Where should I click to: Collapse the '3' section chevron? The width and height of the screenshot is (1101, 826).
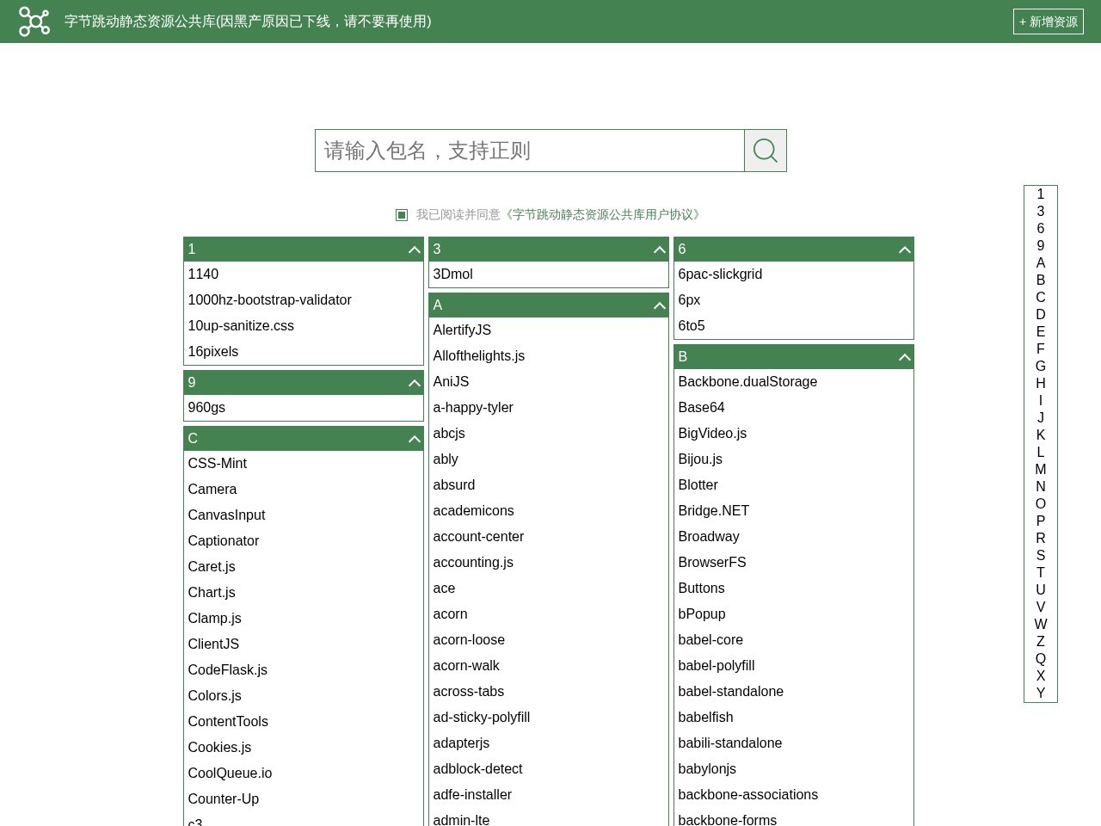point(659,250)
